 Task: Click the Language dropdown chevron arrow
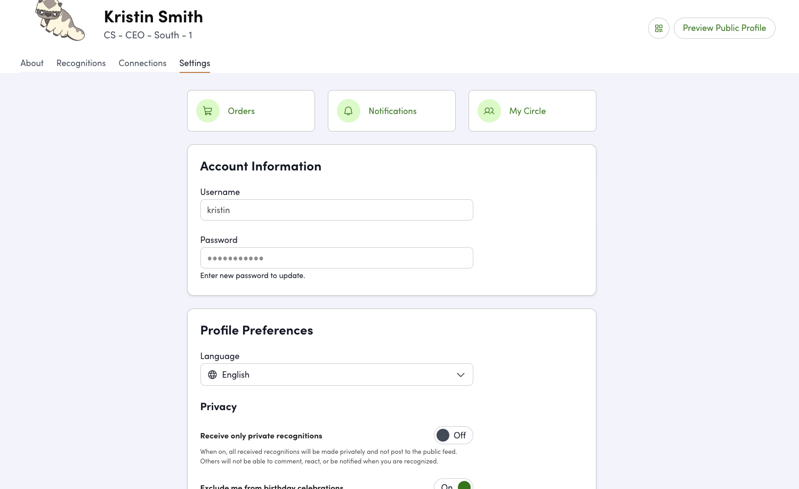(x=461, y=374)
